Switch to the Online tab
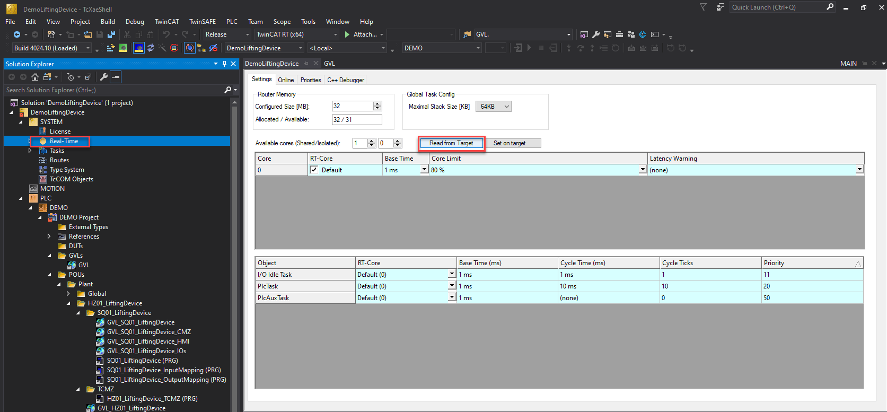The width and height of the screenshot is (887, 412). coord(286,80)
